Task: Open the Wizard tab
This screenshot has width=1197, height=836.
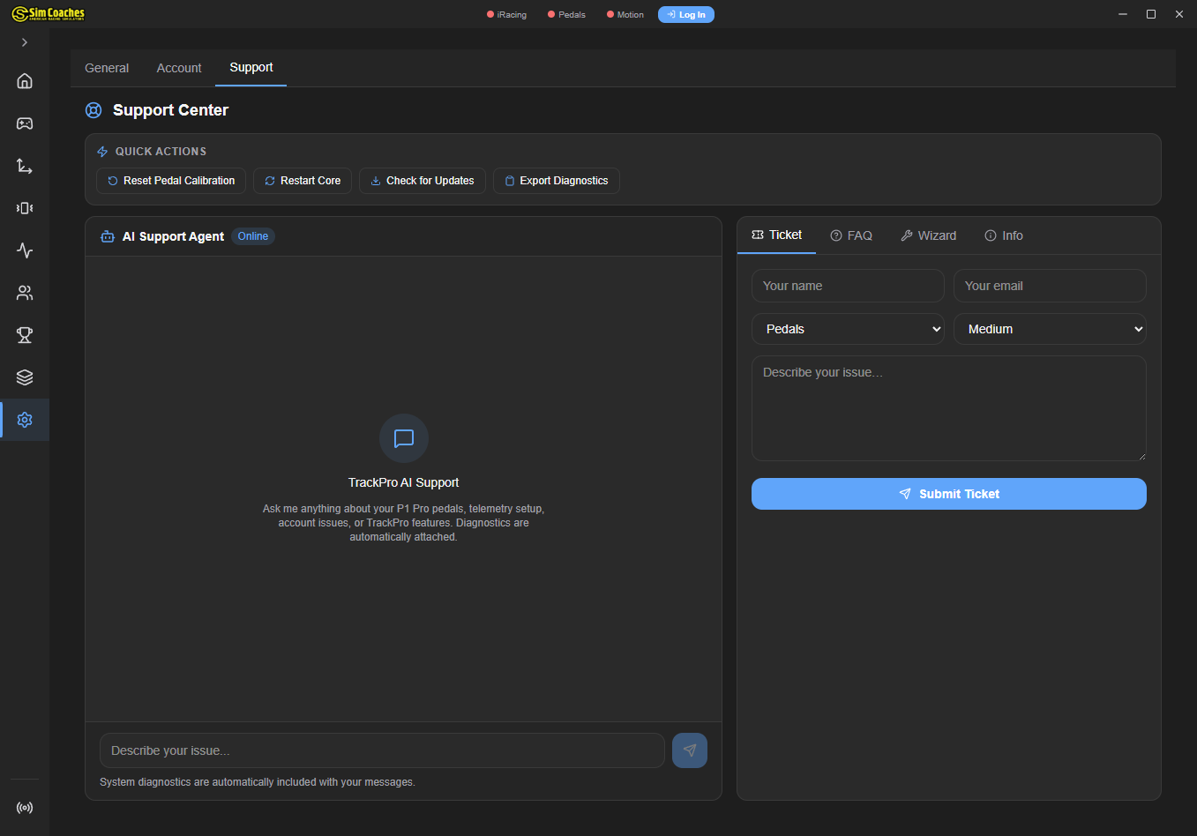Action: point(928,235)
